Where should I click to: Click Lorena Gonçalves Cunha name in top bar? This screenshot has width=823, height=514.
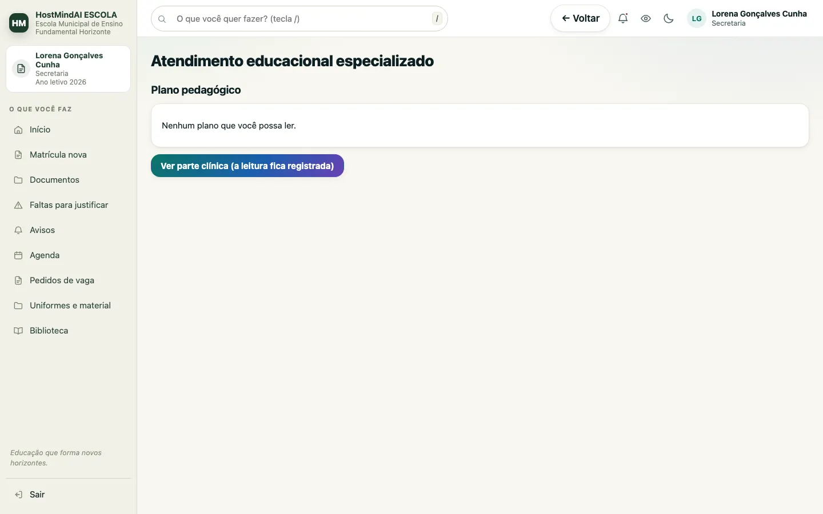[x=759, y=14]
